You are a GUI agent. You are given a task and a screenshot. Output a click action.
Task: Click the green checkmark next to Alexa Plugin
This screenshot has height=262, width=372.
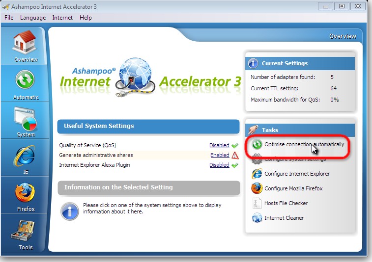pyautogui.click(x=234, y=165)
